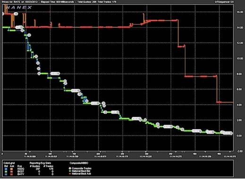
Task: Click the NSDQ exchange label in legend
Action: click(21, 169)
